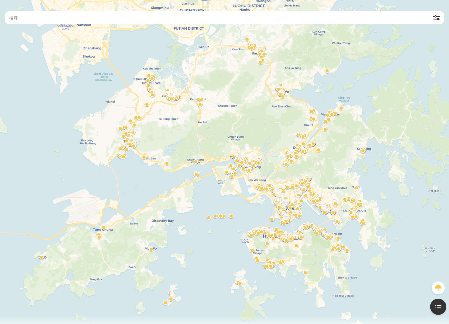Image resolution: width=449 pixels, height=324 pixels.
Task: Select the leftmost sea marker east of Discovery Bay
Action: (209, 218)
